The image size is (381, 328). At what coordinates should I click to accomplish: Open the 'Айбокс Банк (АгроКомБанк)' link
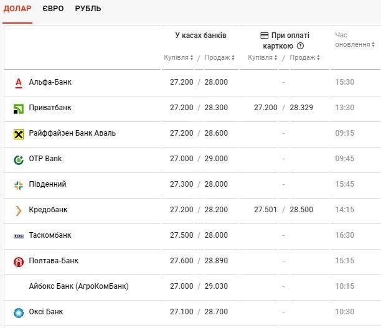tap(78, 286)
